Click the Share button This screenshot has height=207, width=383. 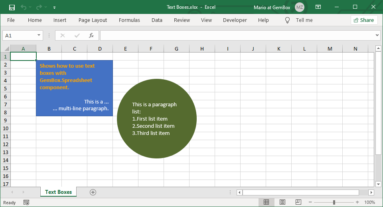click(364, 20)
